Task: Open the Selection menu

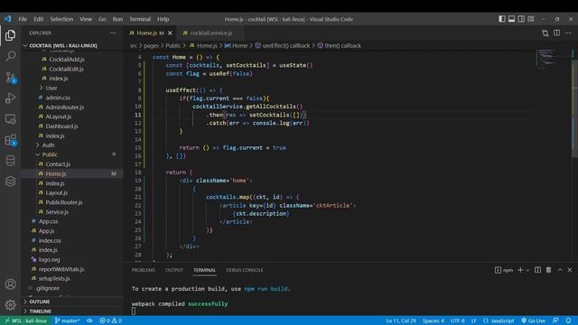Action: [61, 19]
